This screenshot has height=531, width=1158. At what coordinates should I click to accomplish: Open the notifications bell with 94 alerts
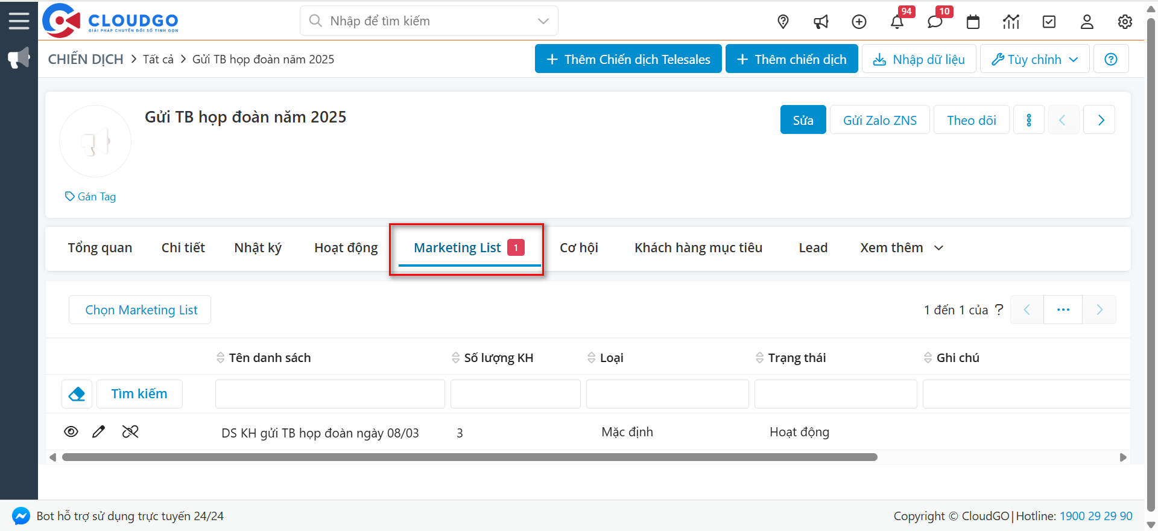click(x=897, y=22)
